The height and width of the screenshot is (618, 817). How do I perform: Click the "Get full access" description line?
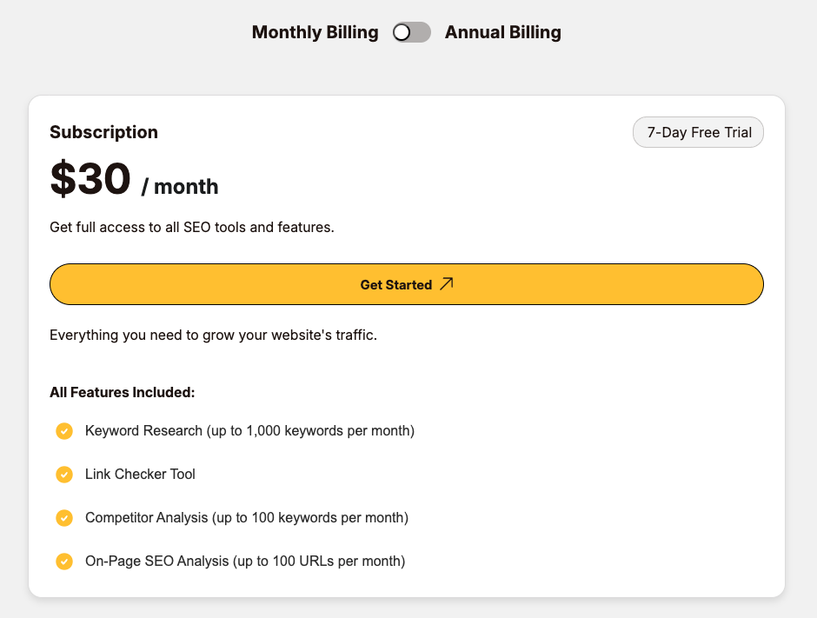191,228
